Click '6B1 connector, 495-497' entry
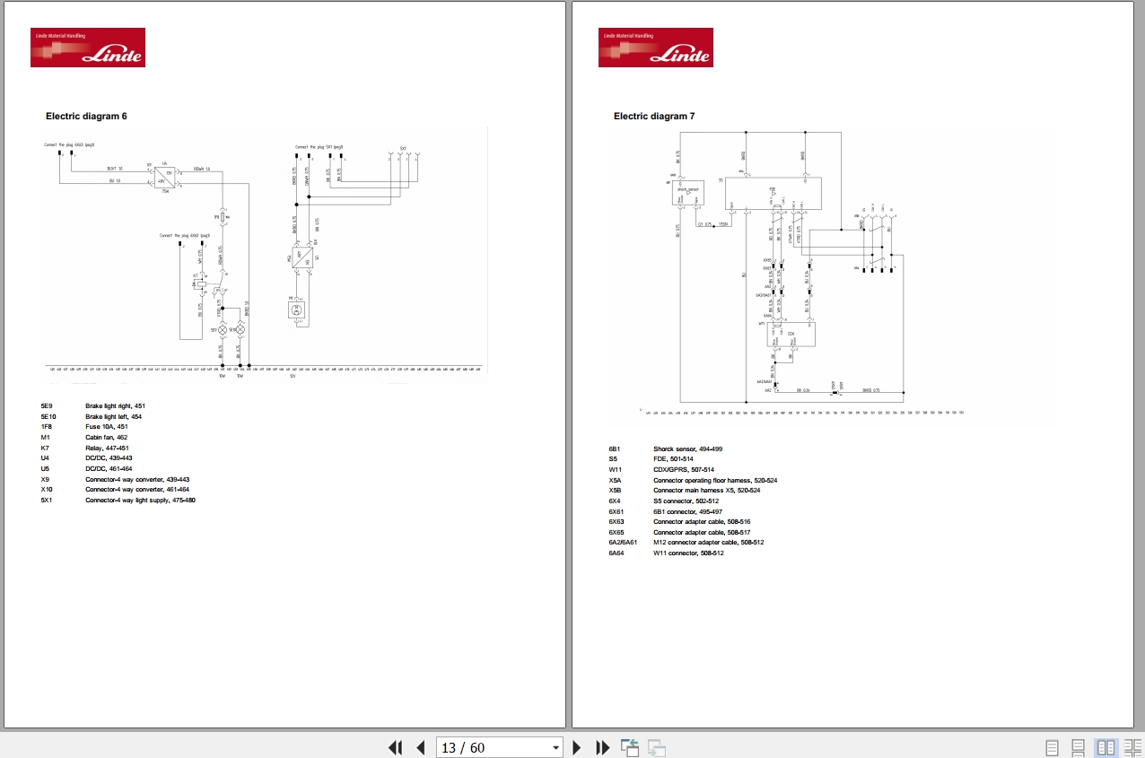 [687, 511]
